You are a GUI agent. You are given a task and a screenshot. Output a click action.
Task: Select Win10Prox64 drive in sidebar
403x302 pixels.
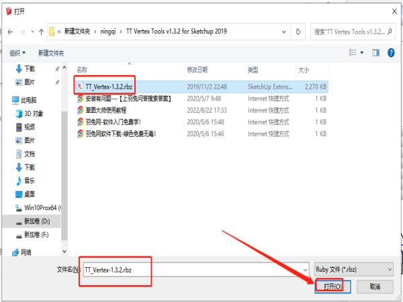[38, 208]
